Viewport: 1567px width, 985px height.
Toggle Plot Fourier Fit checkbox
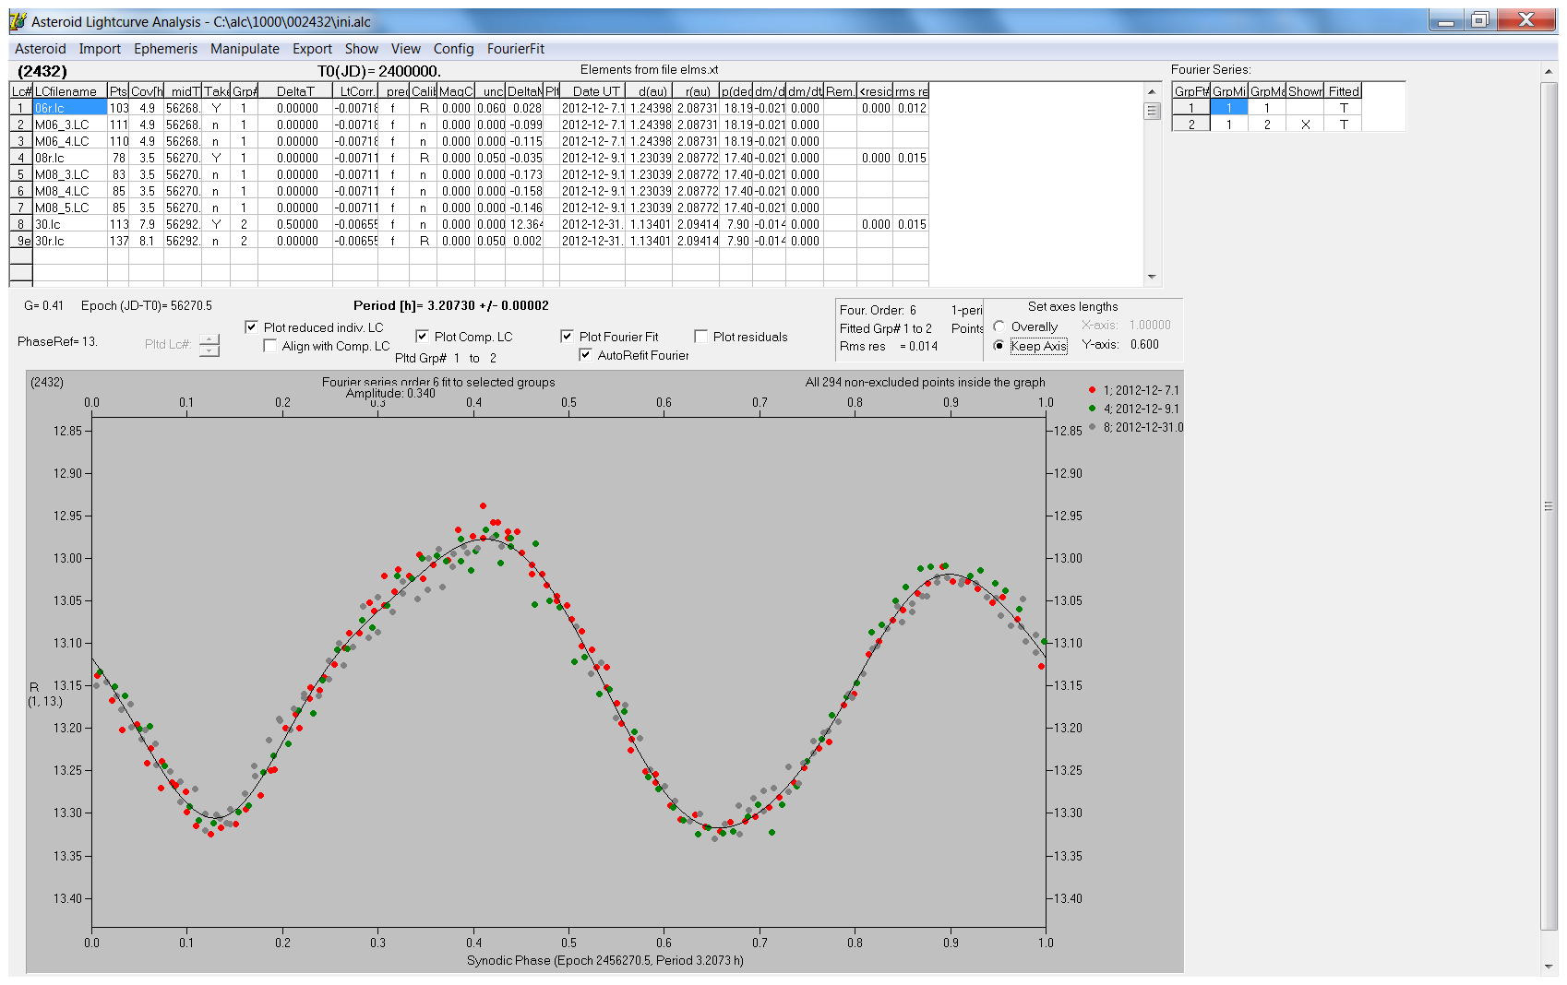pos(567,336)
